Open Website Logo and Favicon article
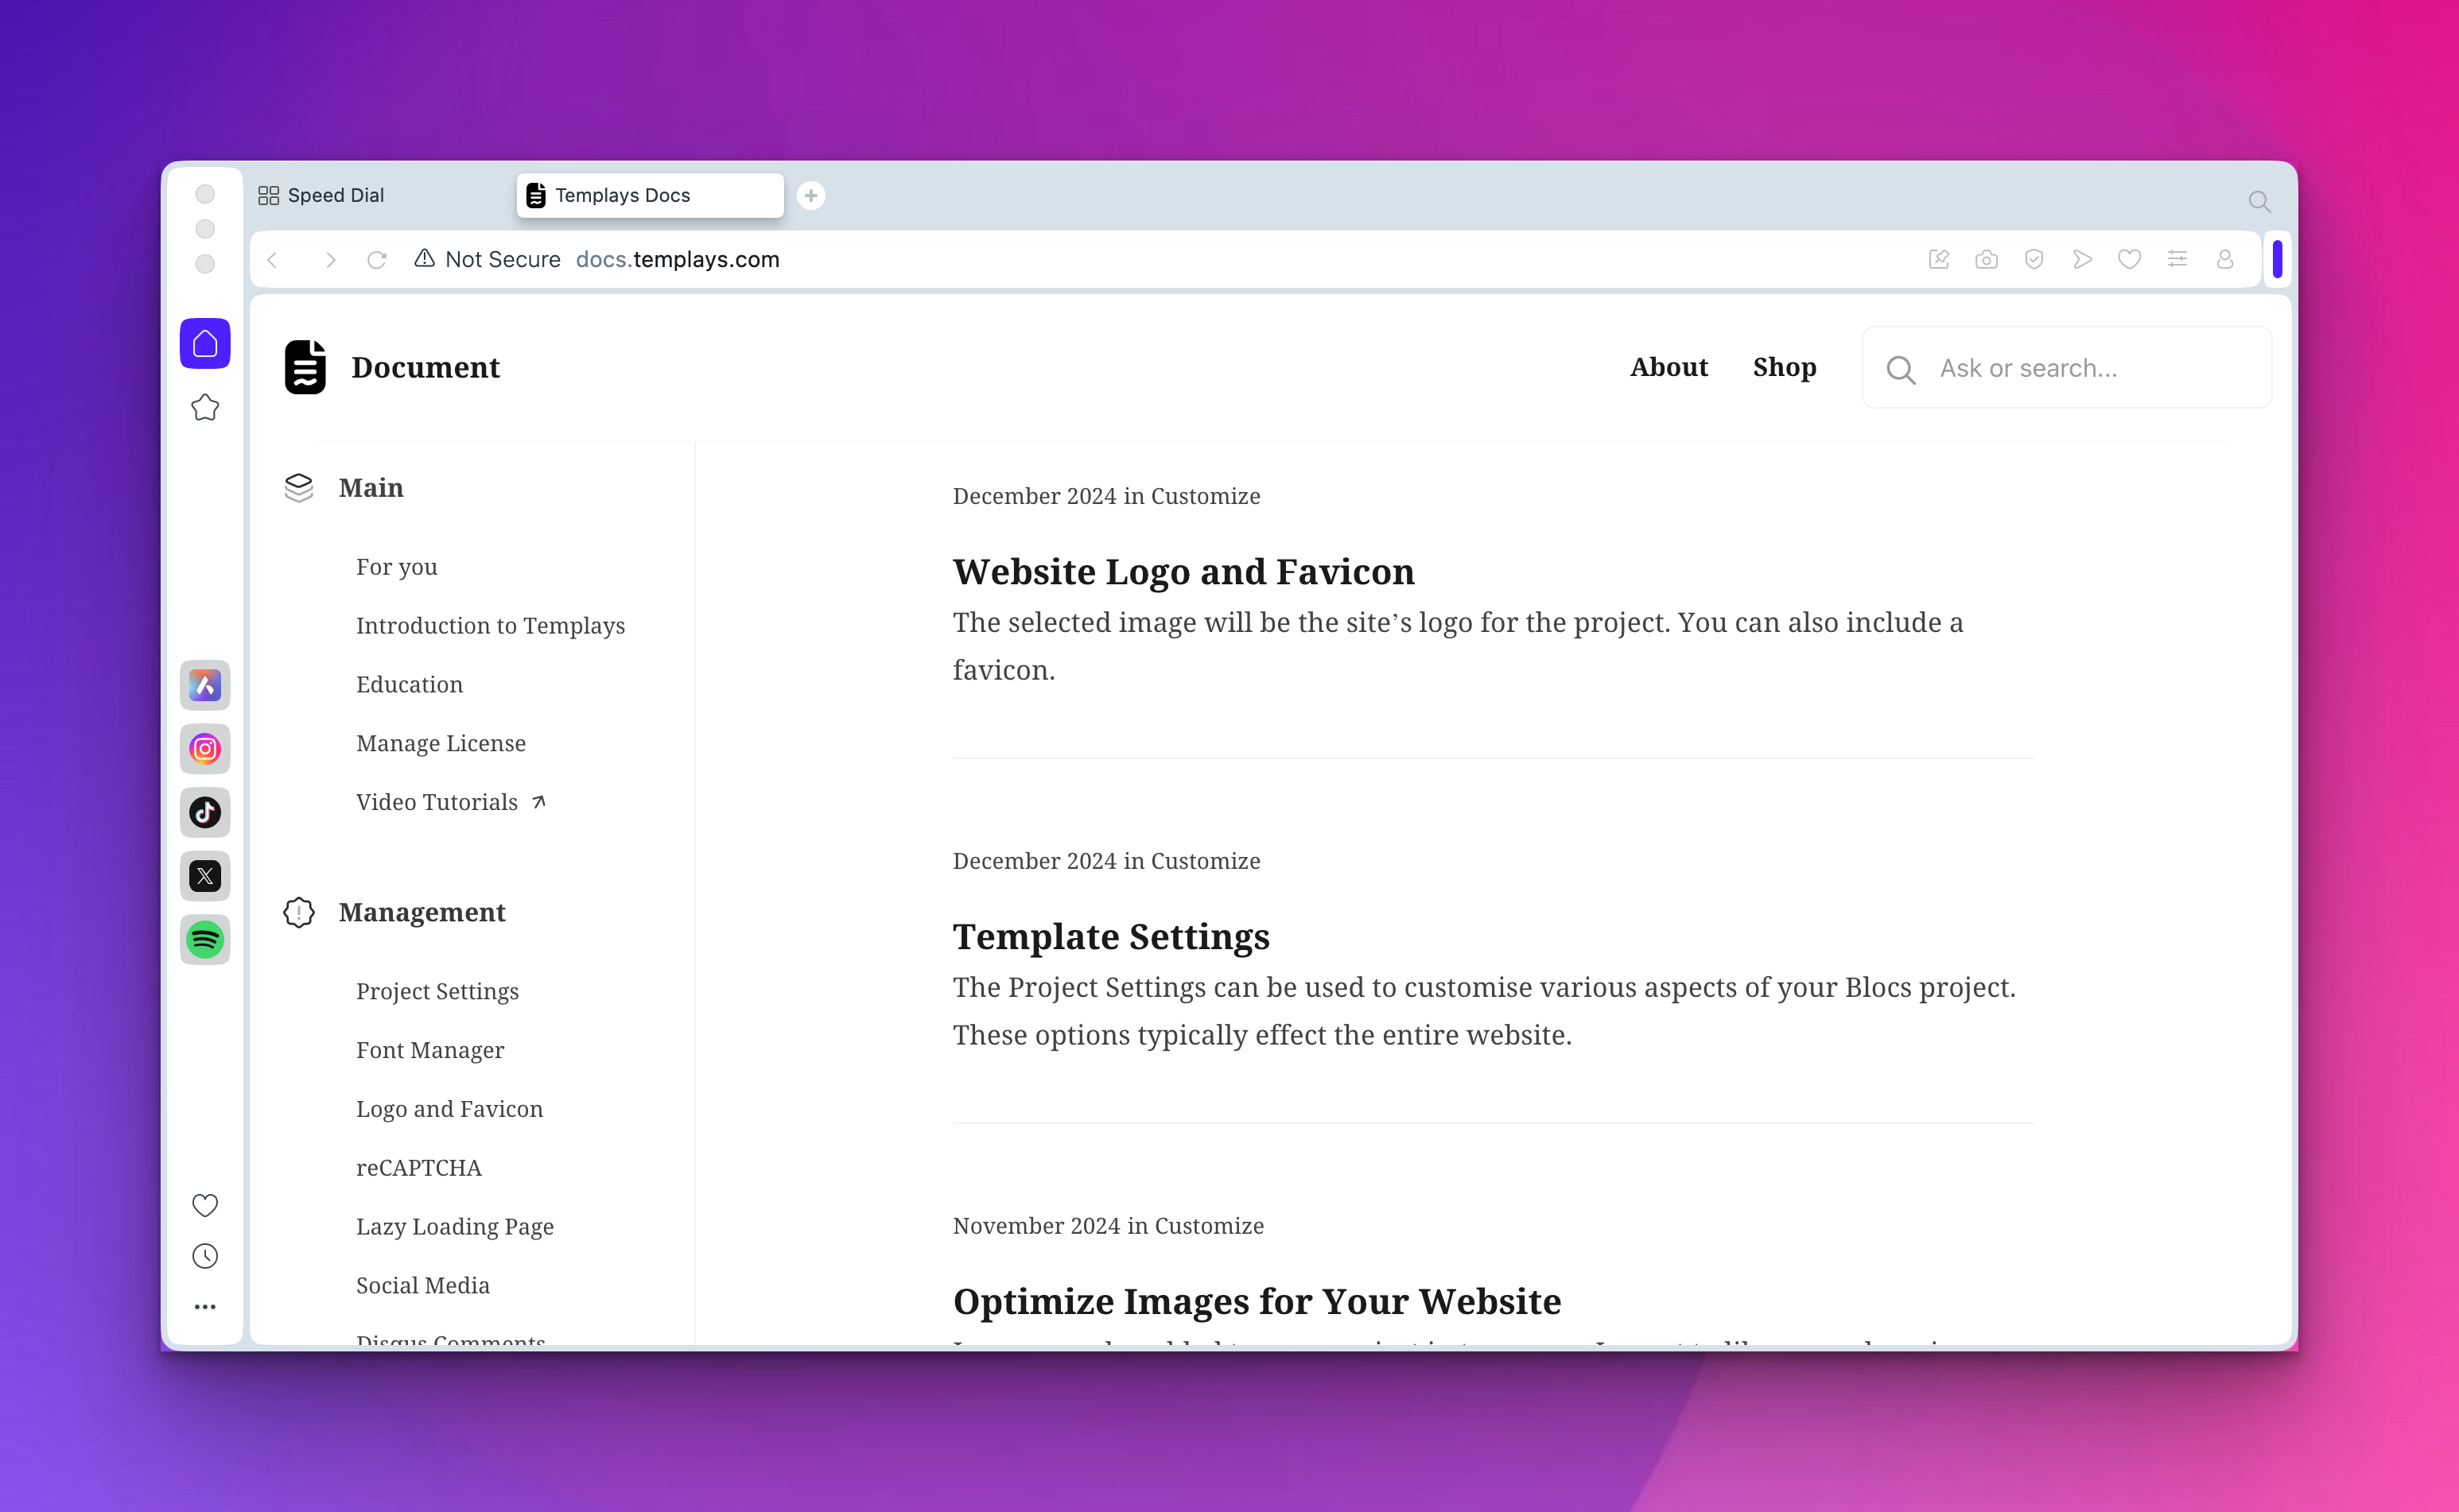This screenshot has height=1512, width=2459. pyautogui.click(x=1183, y=572)
